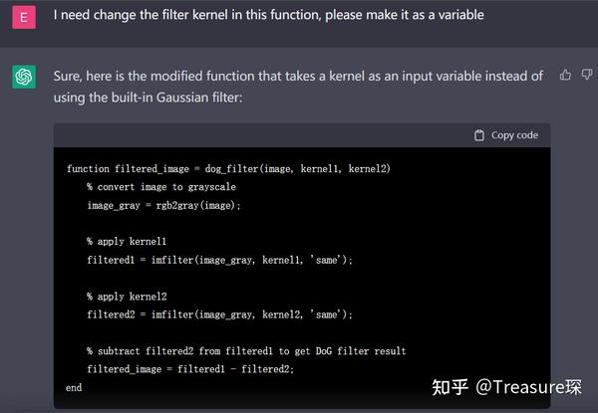Click the 'subtract filtered2 from filtered1' comment
Screen dimensions: 598x413
tap(245, 350)
